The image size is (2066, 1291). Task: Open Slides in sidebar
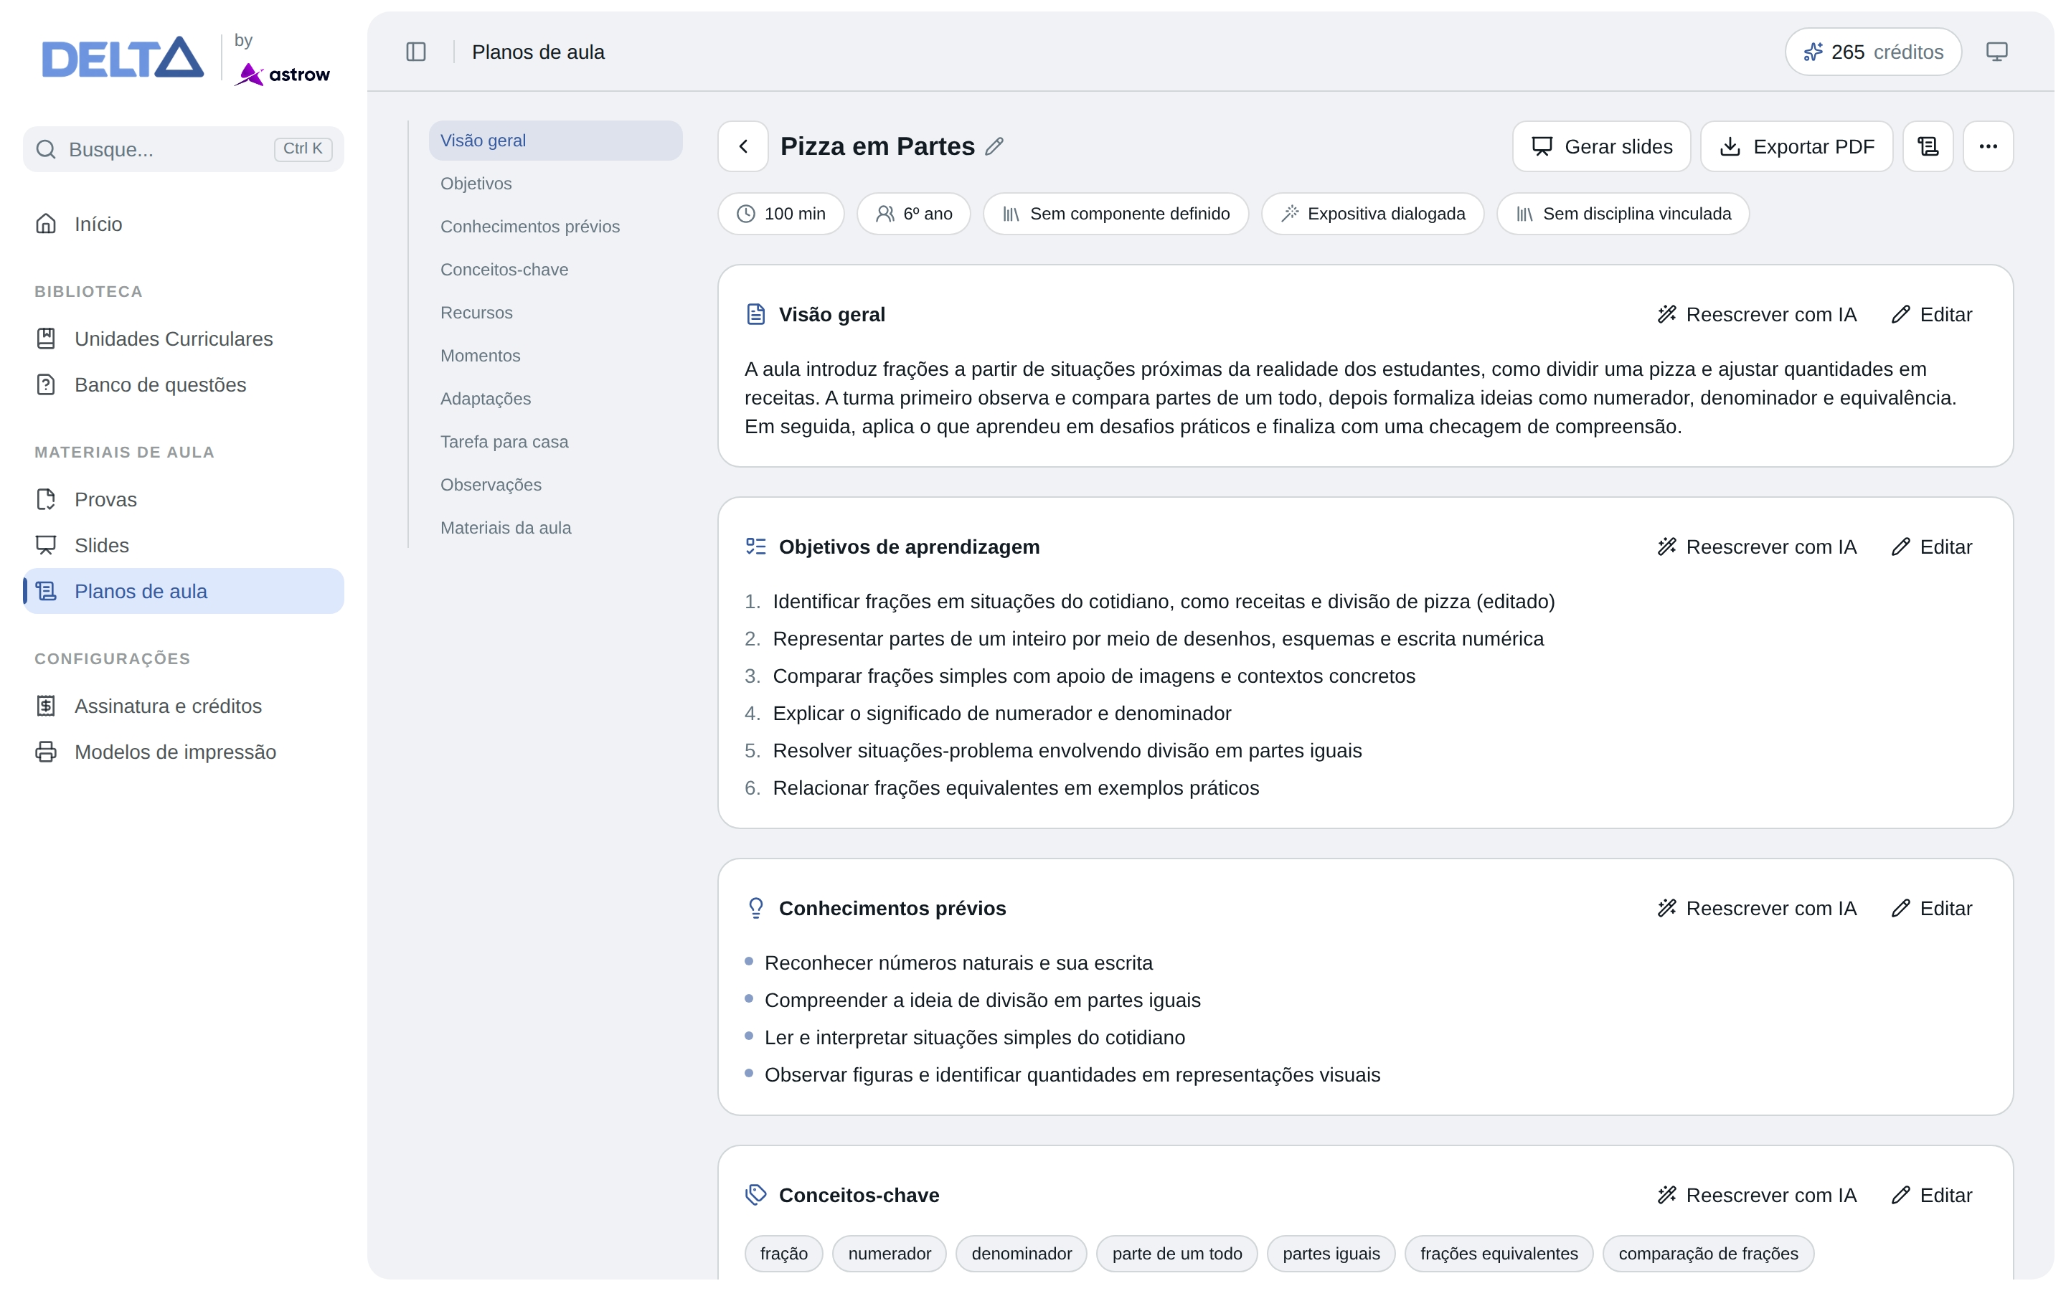pos(184,546)
